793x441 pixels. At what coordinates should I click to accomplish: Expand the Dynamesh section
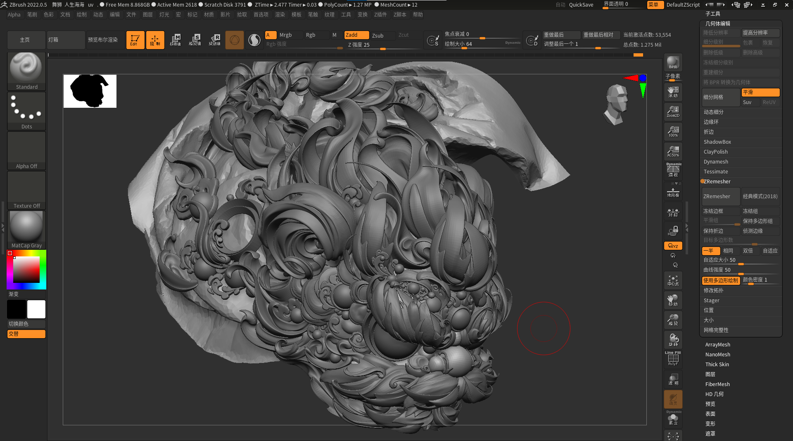click(716, 162)
